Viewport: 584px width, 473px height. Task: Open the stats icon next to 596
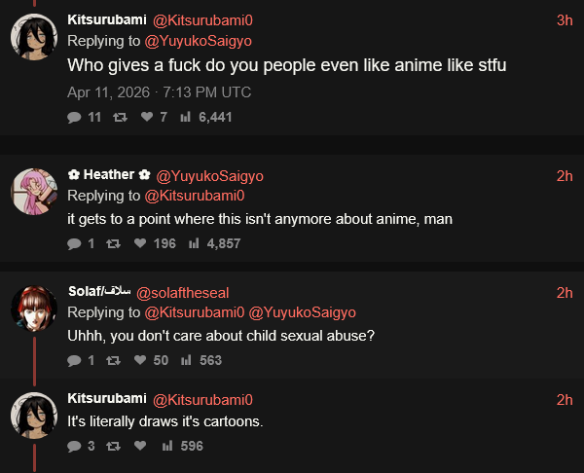tap(167, 446)
